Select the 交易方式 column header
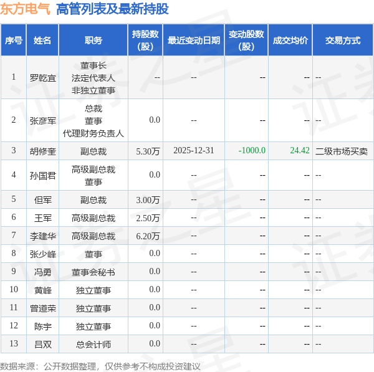 [343, 41]
